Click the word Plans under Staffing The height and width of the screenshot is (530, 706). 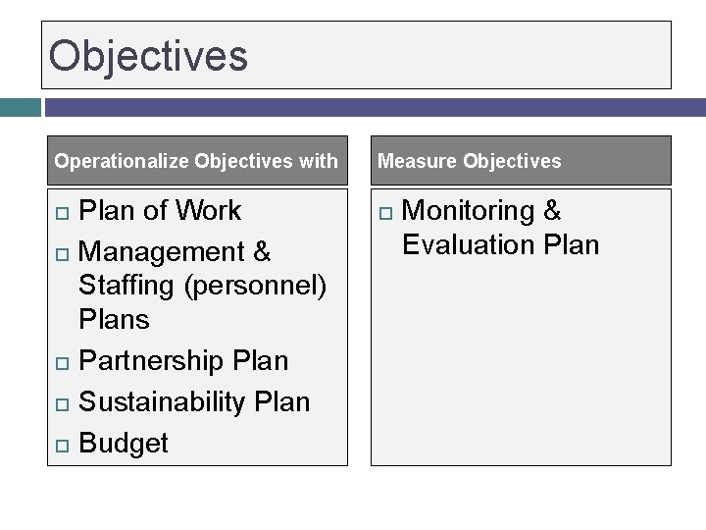coord(114,320)
